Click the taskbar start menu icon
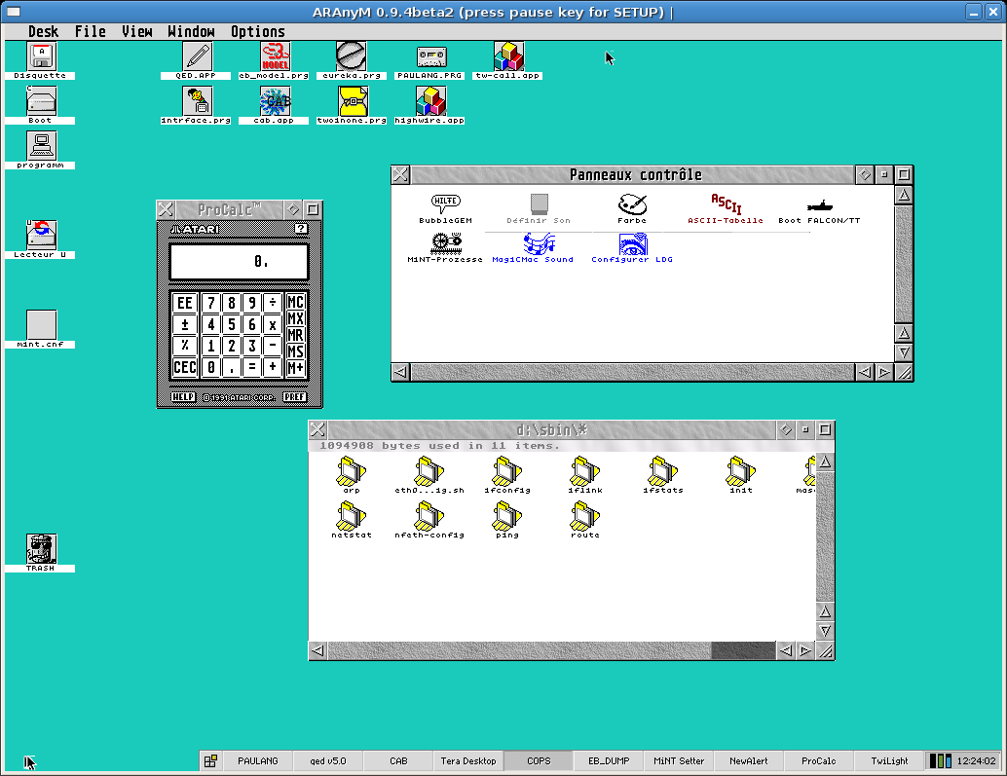The height and width of the screenshot is (776, 1007). [x=210, y=761]
